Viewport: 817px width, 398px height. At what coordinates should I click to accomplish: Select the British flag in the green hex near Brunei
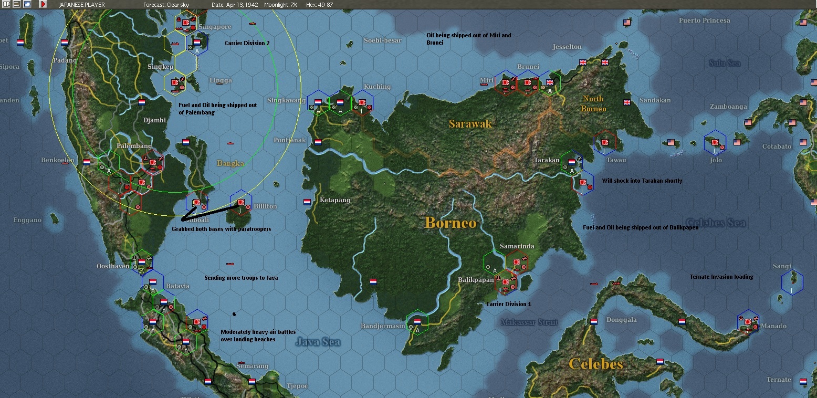pyautogui.click(x=550, y=82)
